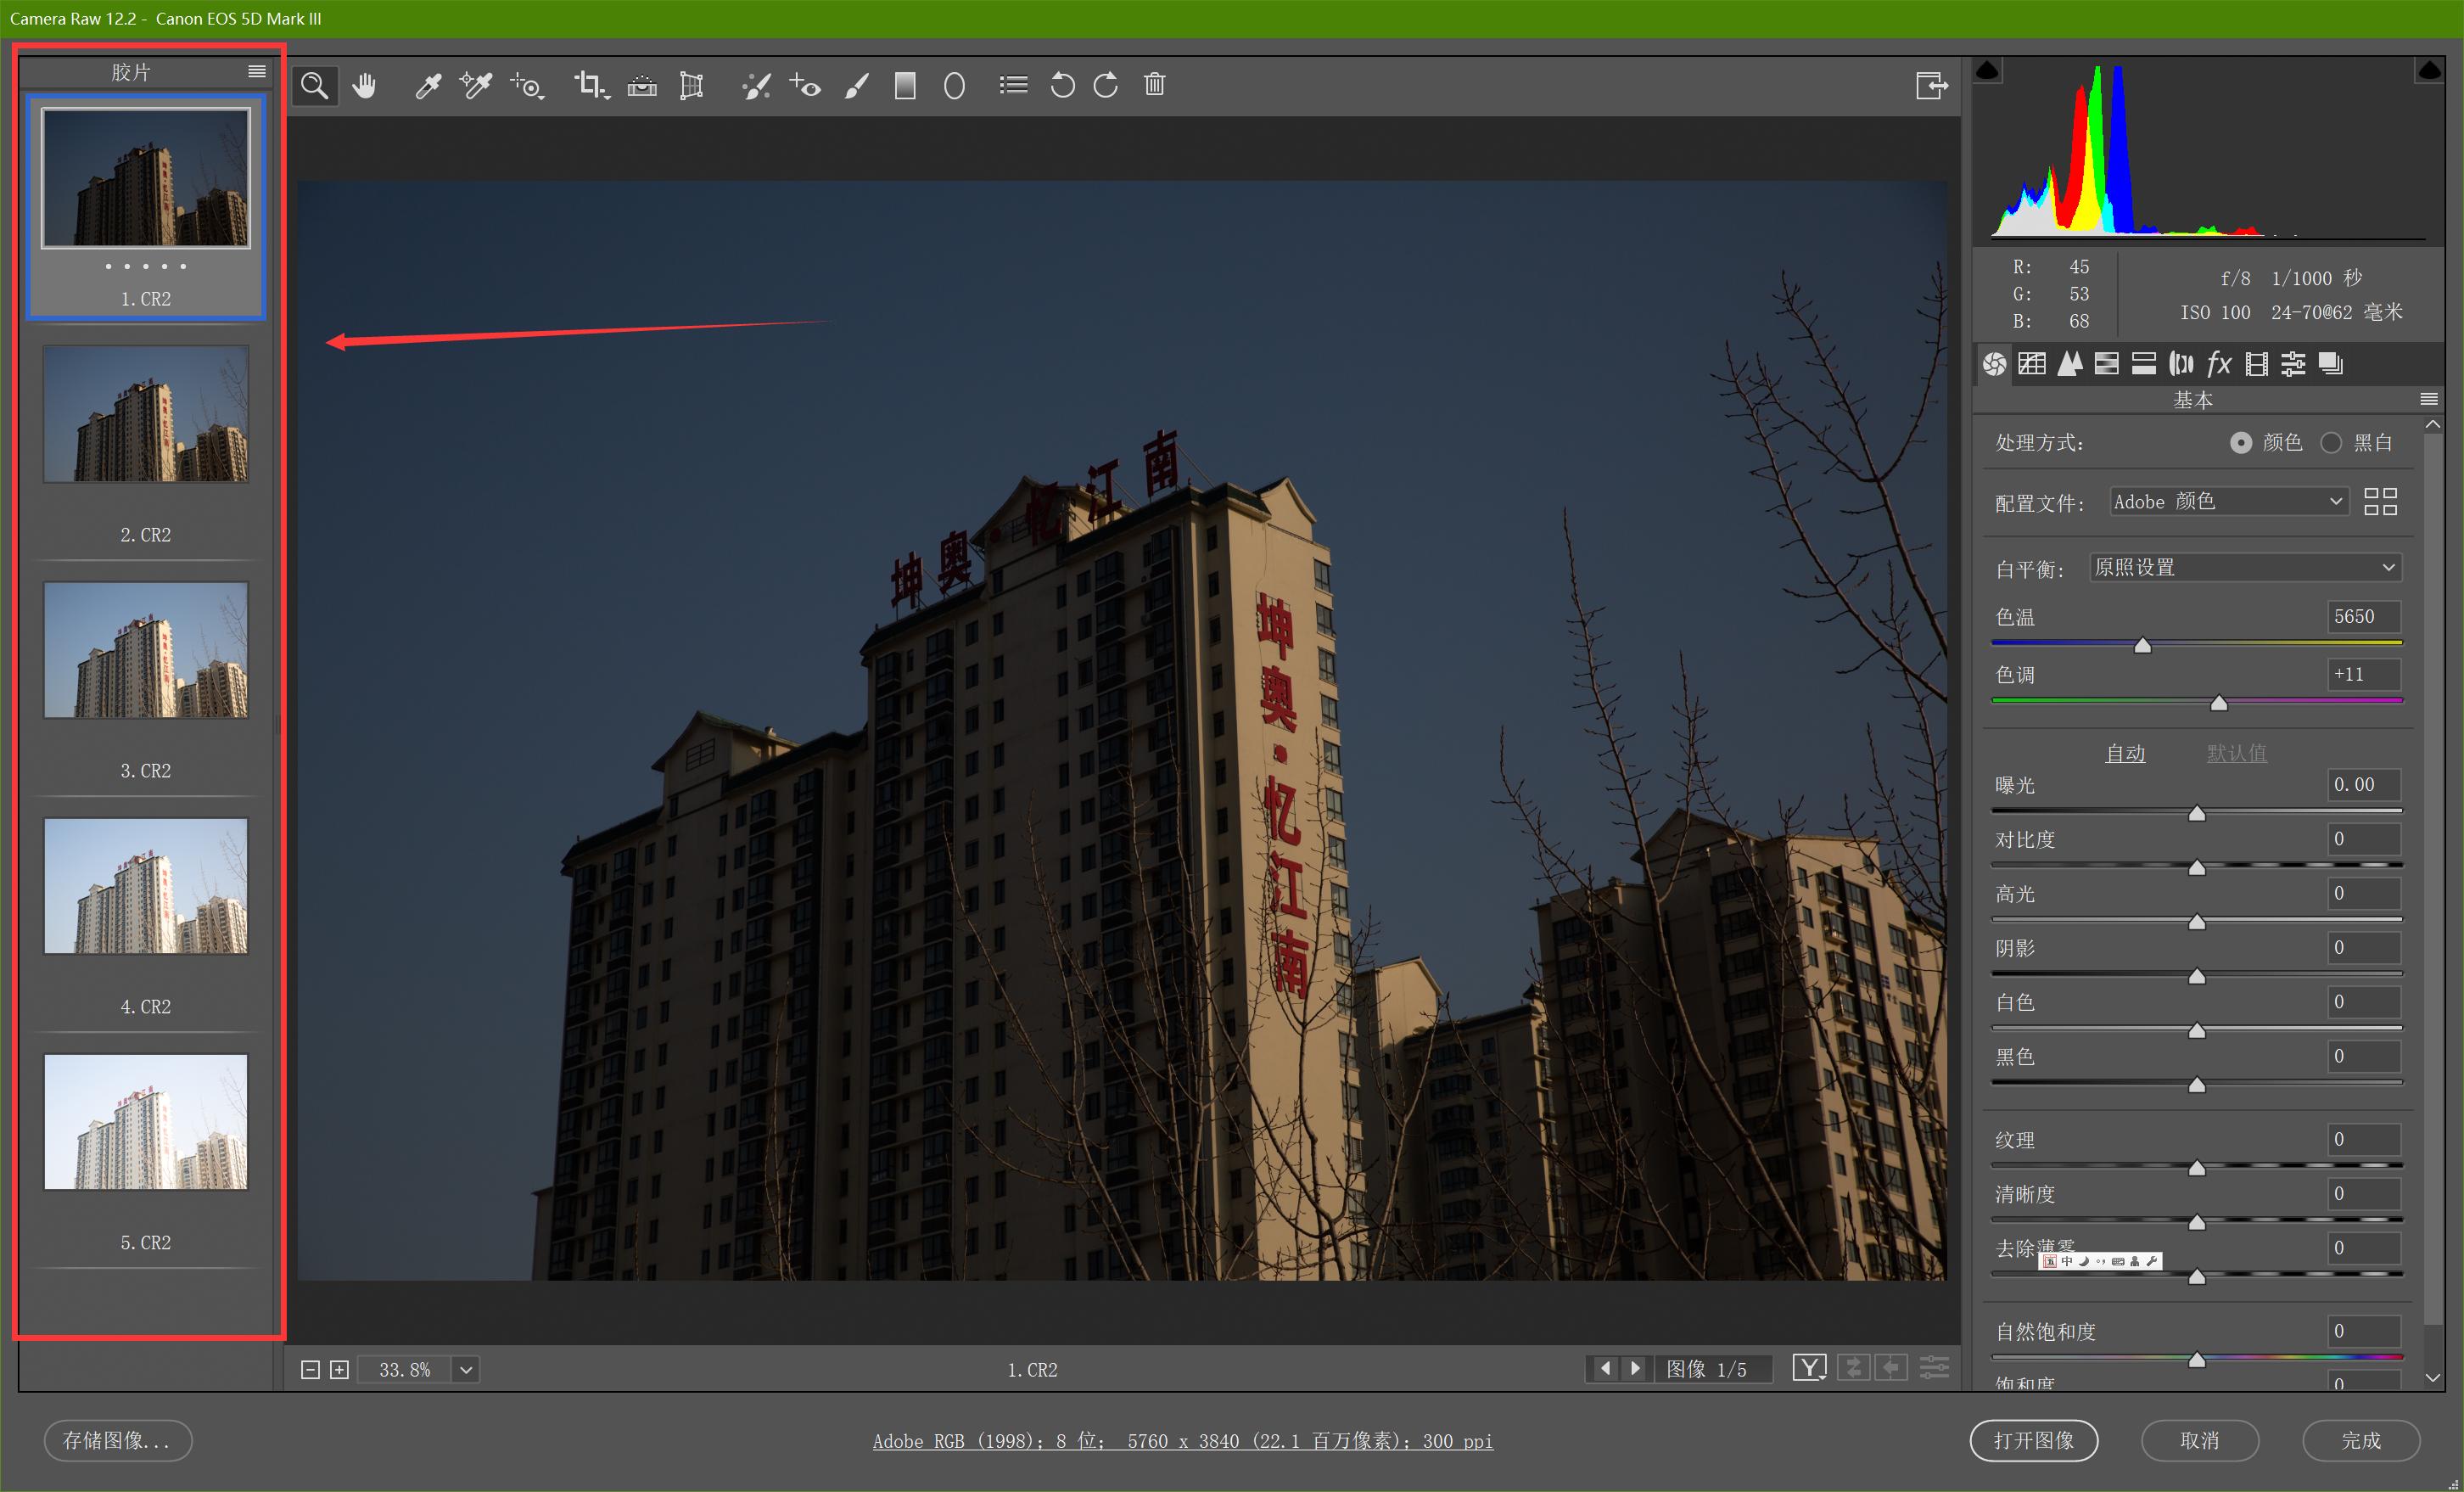This screenshot has width=2464, height=1492.
Task: Open the zoom level dropdown
Action: 466,1369
